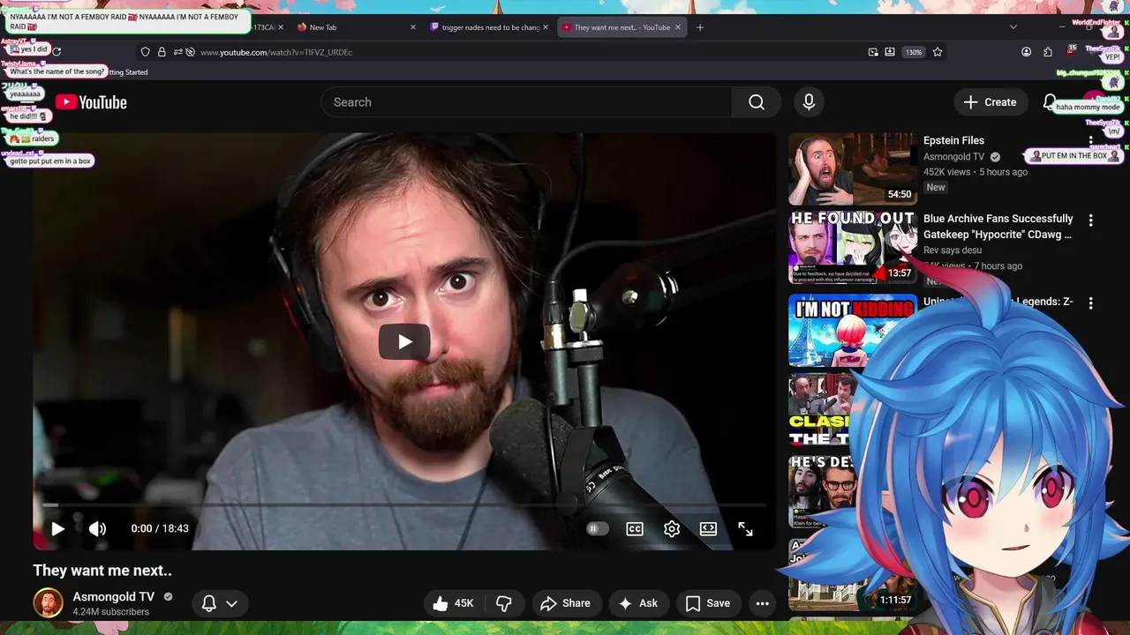Image resolution: width=1130 pixels, height=635 pixels.
Task: Click the search magnifier button
Action: point(757,102)
